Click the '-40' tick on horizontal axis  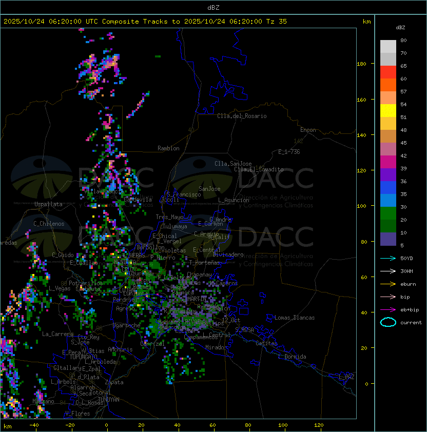click(34, 425)
